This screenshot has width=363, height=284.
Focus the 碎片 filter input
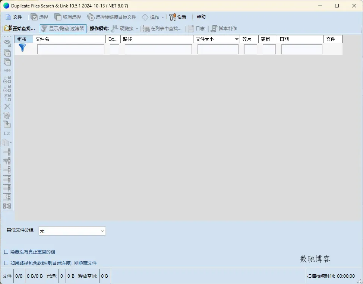[x=250, y=50]
